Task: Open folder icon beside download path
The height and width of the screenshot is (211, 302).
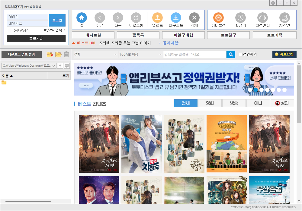Action: coord(58,54)
